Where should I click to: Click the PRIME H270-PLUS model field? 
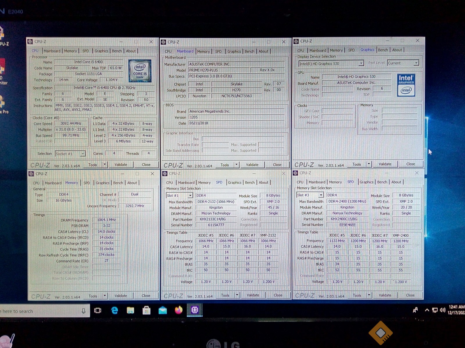pos(219,70)
